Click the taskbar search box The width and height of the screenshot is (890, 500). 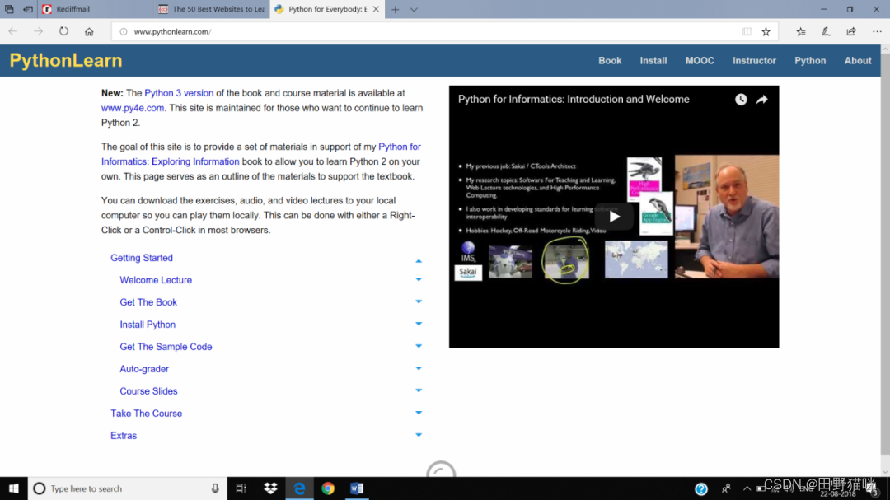tap(128, 488)
